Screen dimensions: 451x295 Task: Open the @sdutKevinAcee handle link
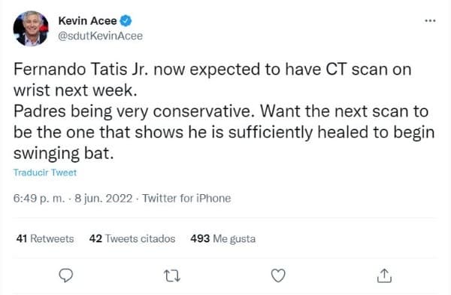(101, 36)
